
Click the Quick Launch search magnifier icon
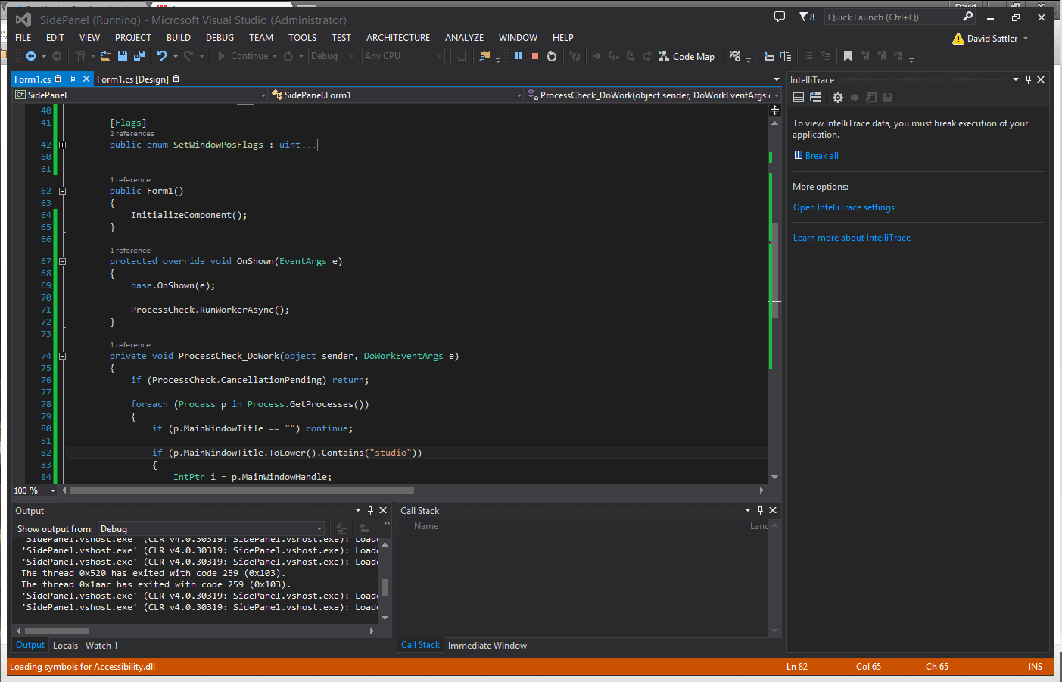967,17
